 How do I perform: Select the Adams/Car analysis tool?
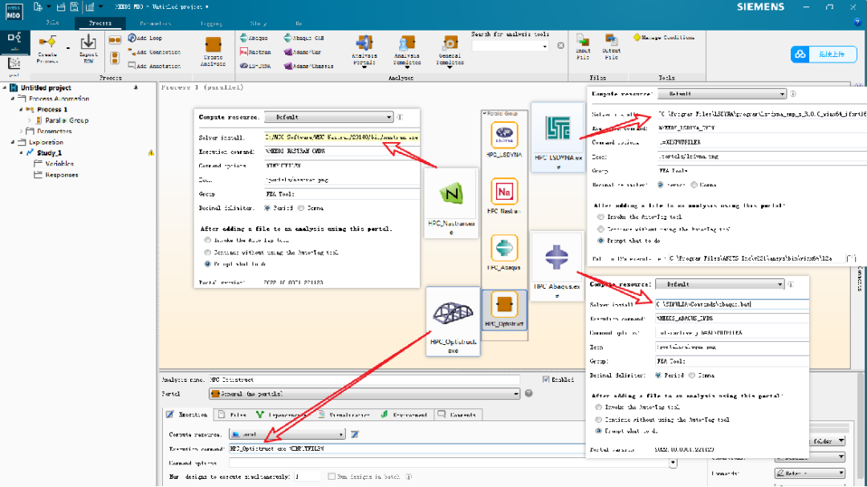303,52
